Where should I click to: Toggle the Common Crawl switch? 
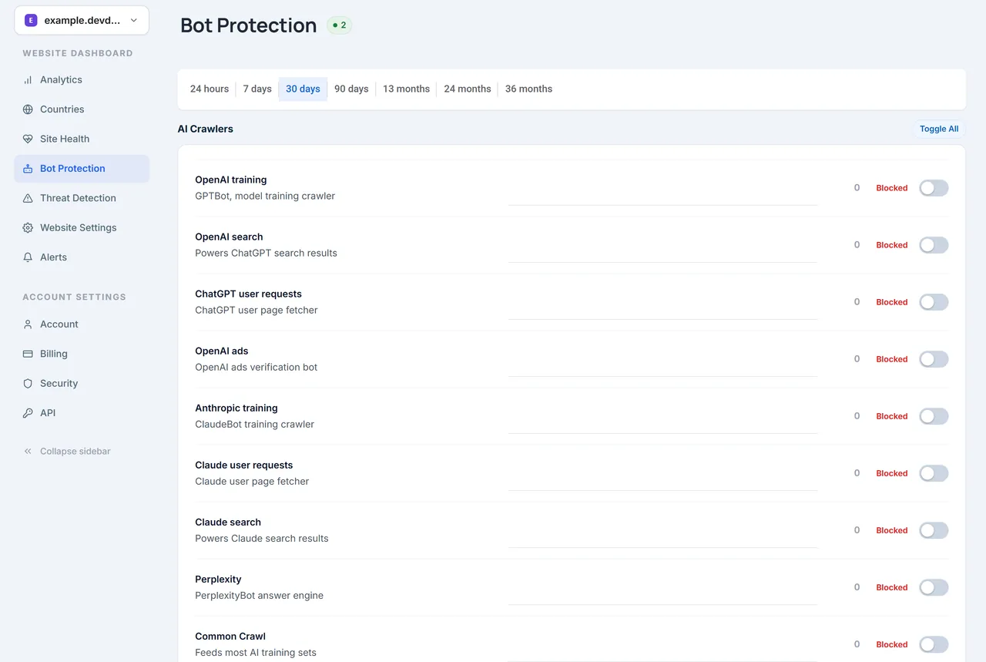pyautogui.click(x=934, y=644)
